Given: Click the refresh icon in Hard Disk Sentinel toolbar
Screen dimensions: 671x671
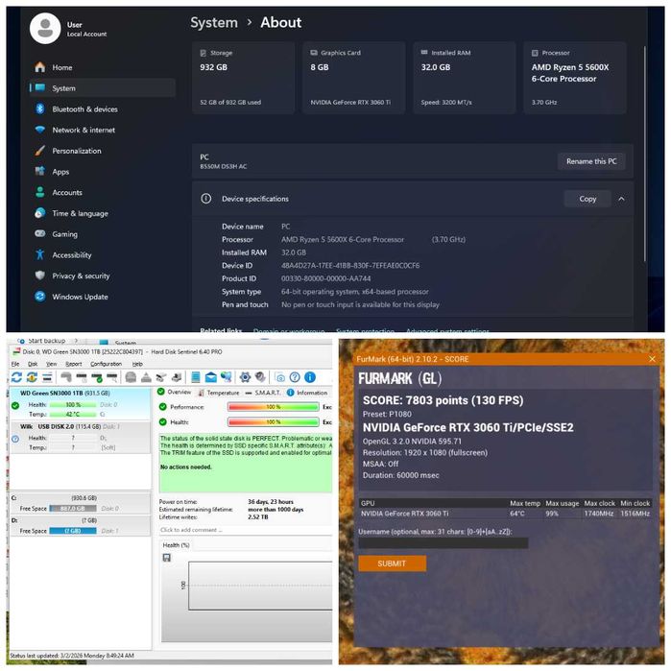Looking at the screenshot, I should 16,377.
